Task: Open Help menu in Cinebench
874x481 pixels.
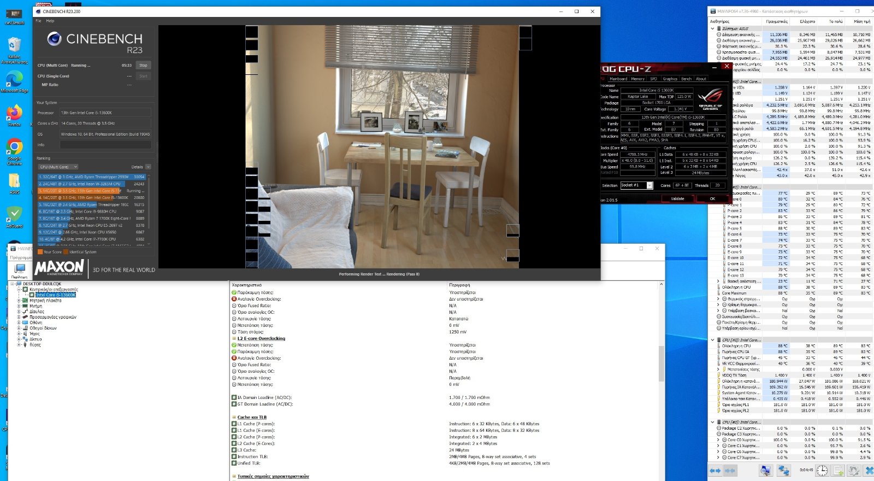Action: point(50,21)
